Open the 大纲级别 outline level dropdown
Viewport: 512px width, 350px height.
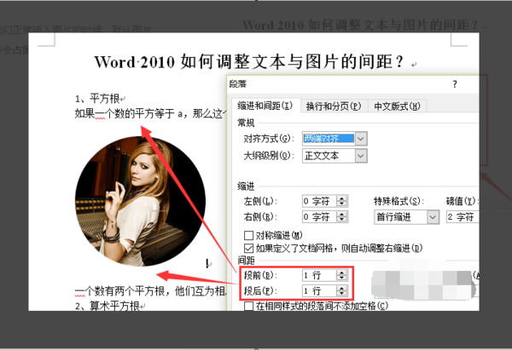tap(360, 156)
